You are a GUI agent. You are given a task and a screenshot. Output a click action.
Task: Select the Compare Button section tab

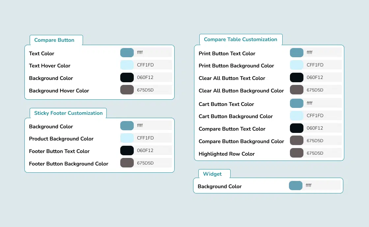coord(54,40)
